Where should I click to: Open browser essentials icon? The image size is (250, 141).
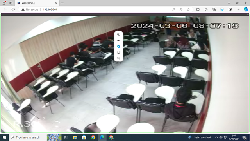coord(230,9)
